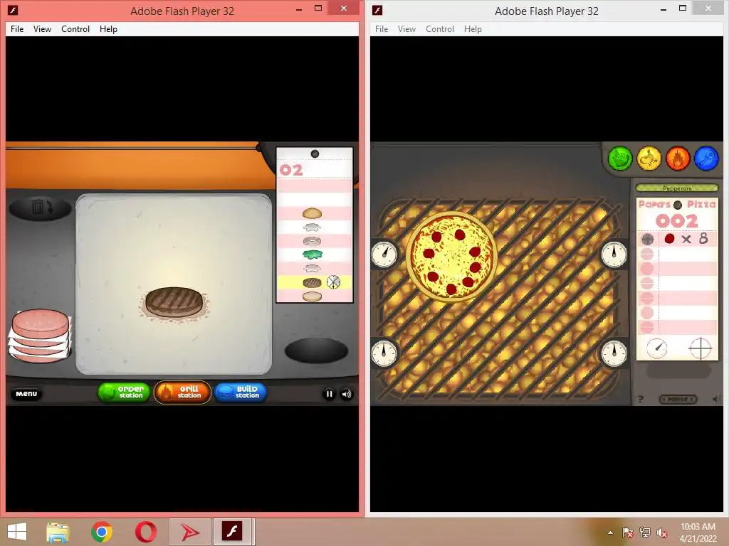This screenshot has height=546, width=729.
Task: Switch to the Grill Station
Action: pyautogui.click(x=182, y=392)
